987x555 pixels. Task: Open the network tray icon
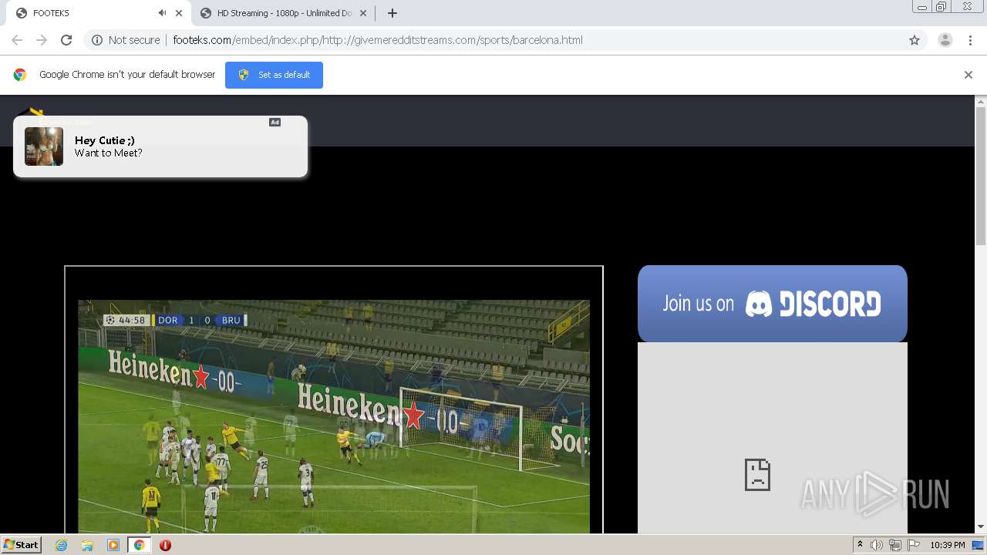895,545
